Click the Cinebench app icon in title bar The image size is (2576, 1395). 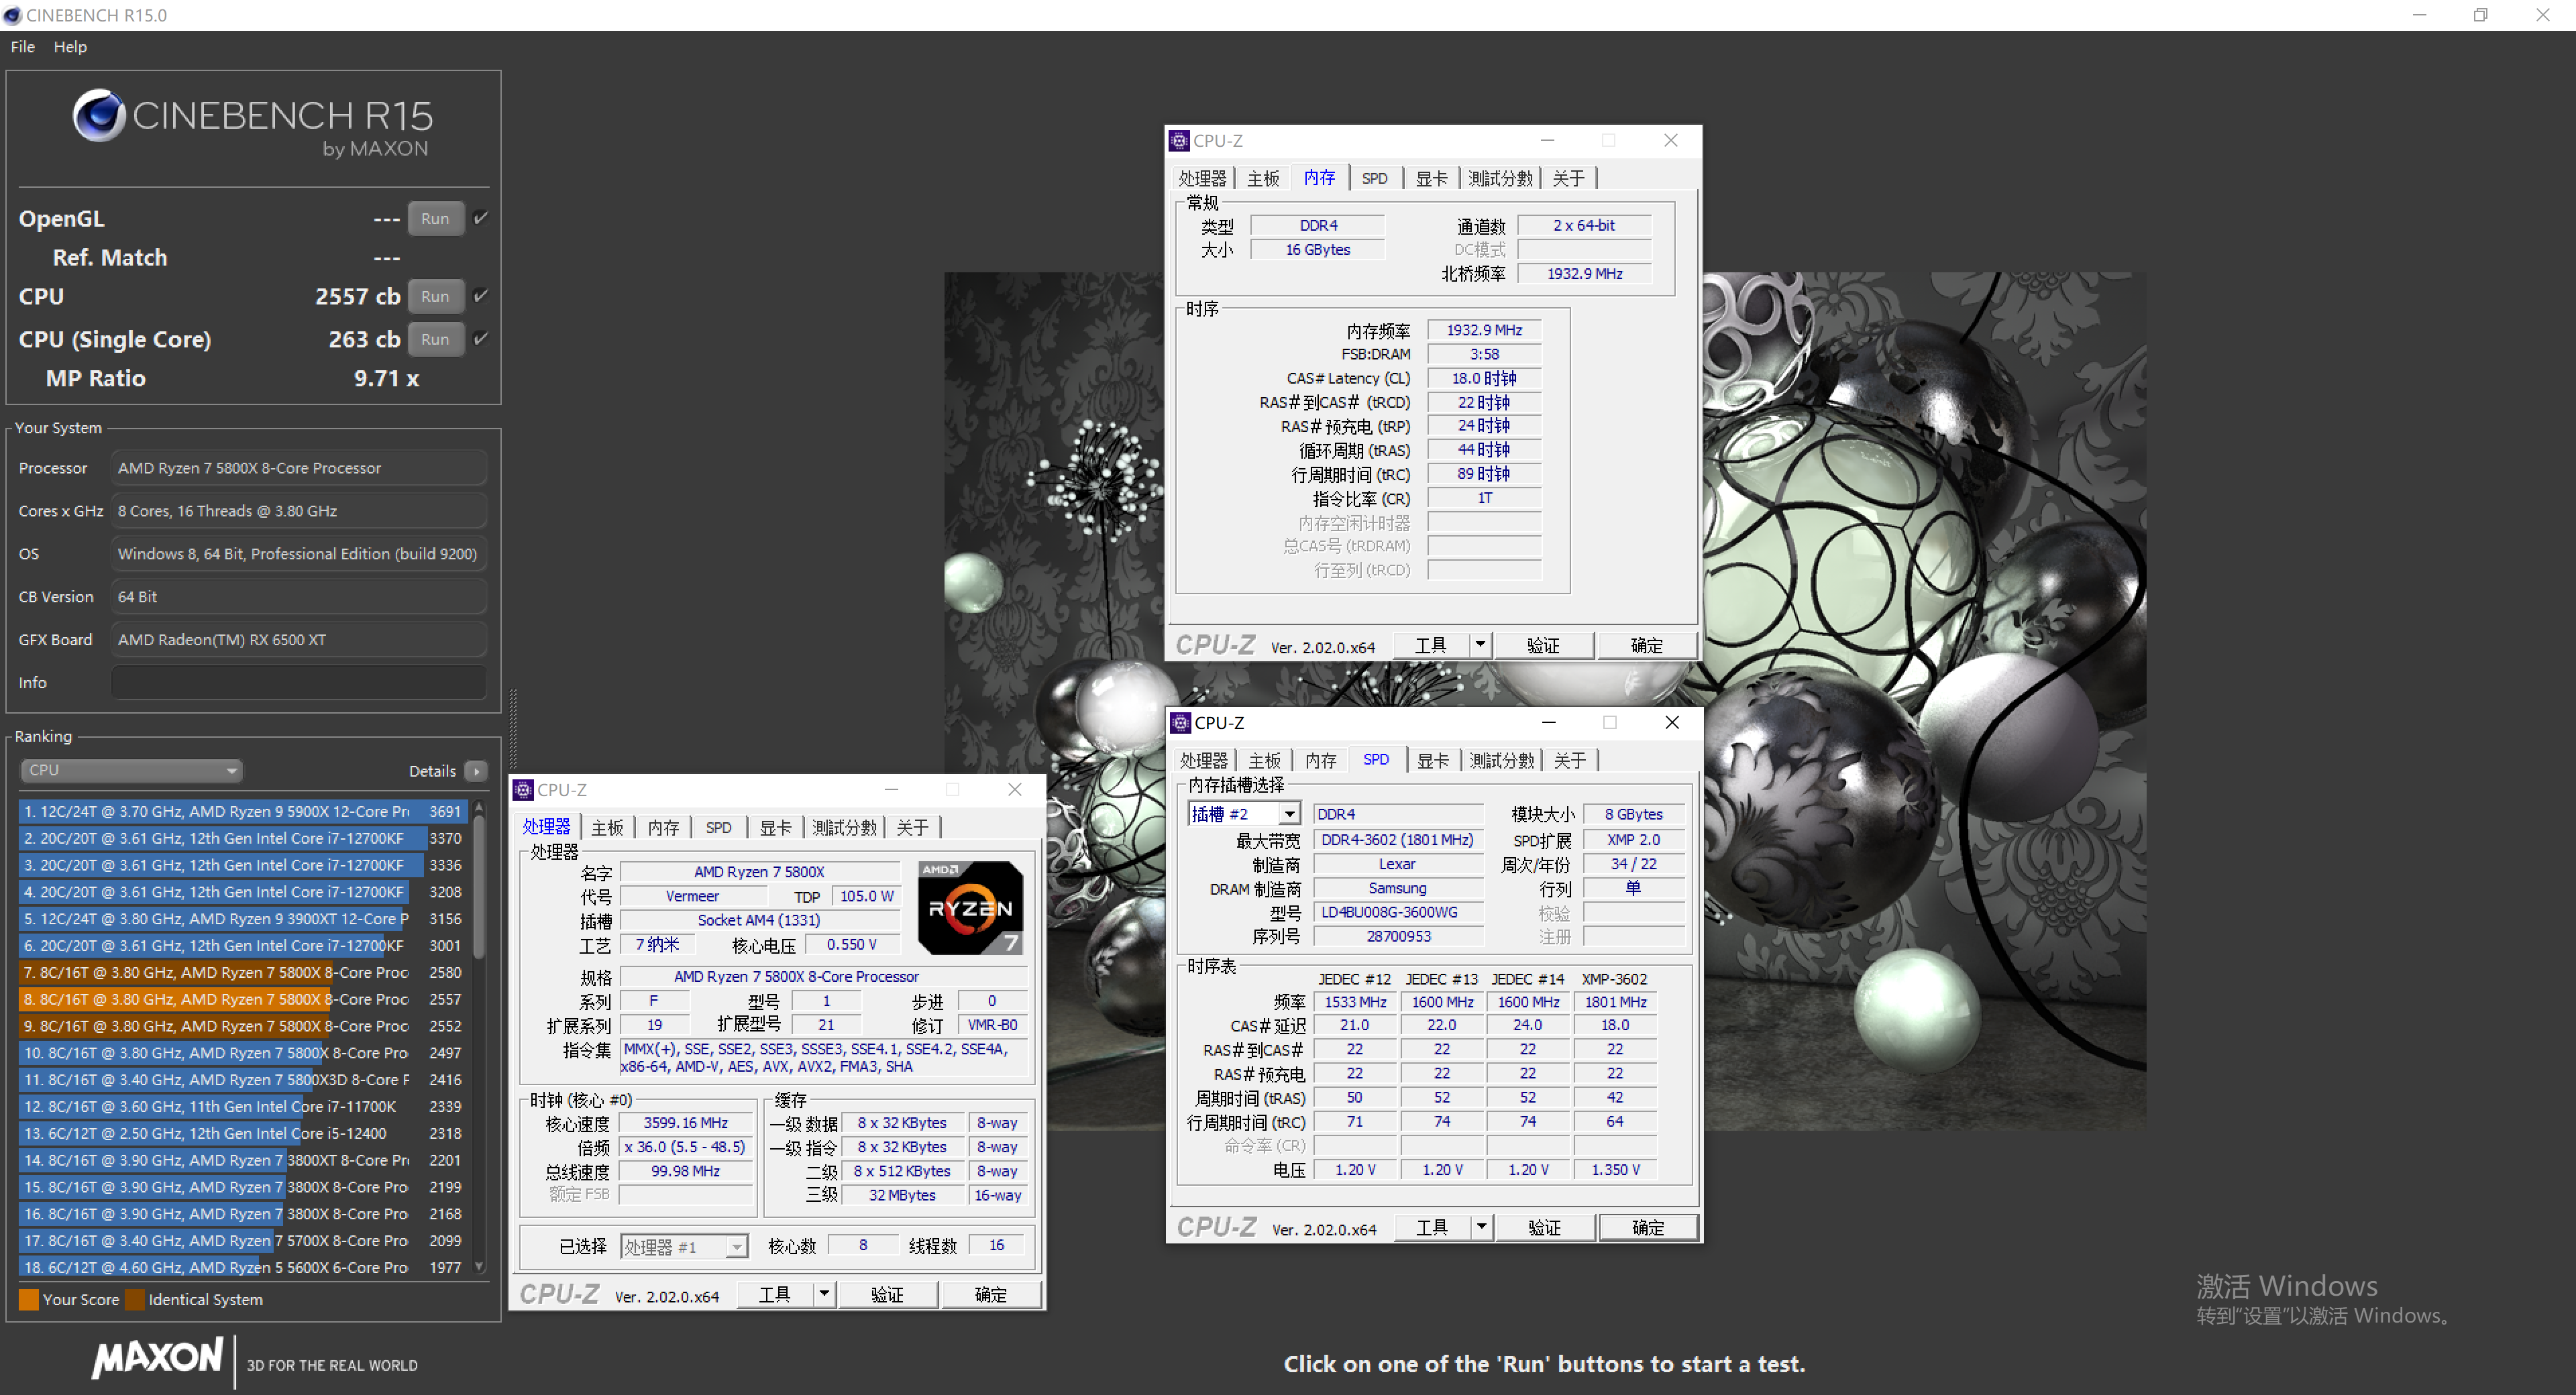click(x=13, y=15)
